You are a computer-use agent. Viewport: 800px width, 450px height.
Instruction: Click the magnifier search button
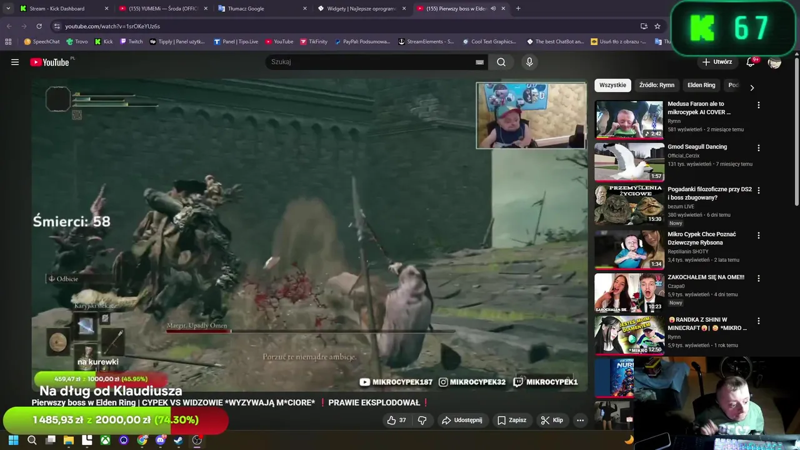501,62
